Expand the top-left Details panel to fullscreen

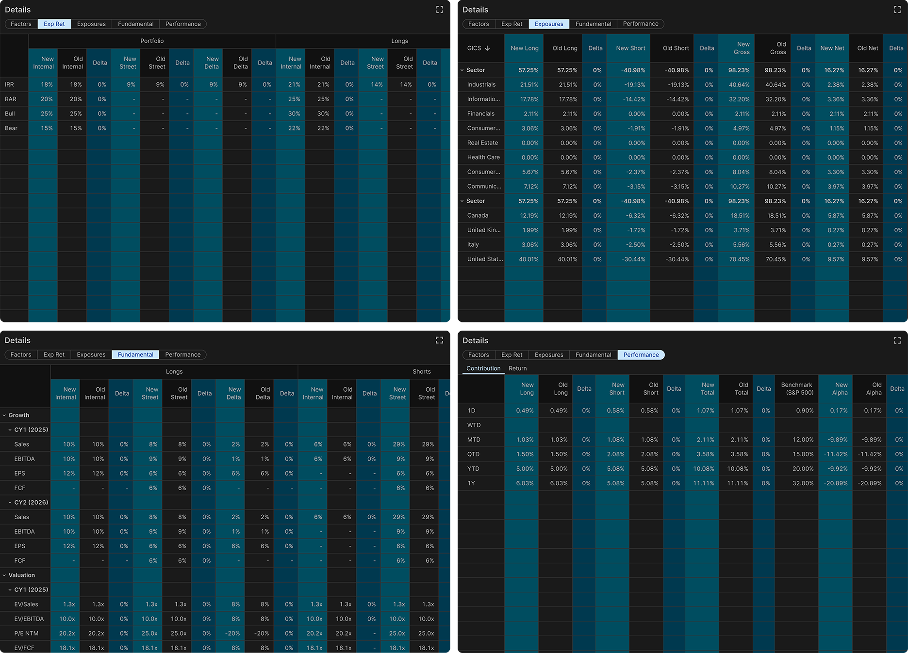pyautogui.click(x=440, y=9)
